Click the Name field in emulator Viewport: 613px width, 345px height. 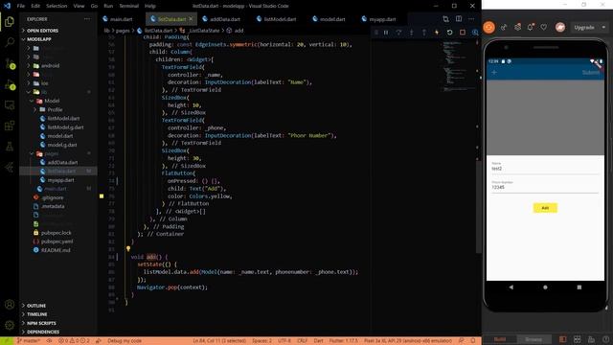[545, 167]
